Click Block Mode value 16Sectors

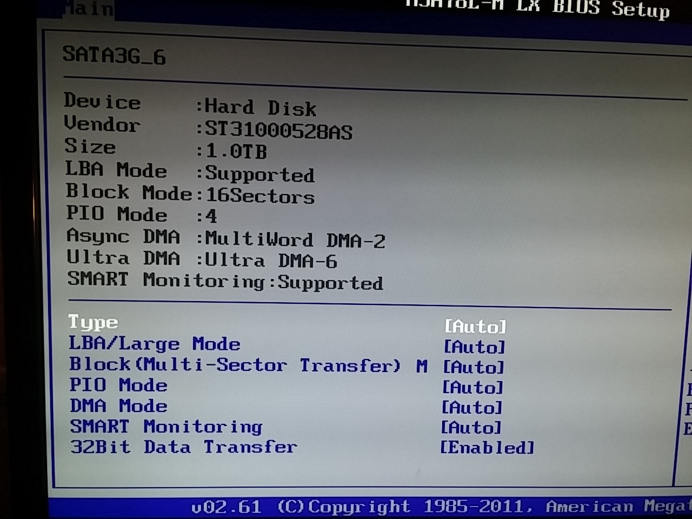click(260, 196)
